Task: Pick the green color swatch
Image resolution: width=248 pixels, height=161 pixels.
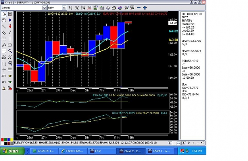Action: point(6,140)
